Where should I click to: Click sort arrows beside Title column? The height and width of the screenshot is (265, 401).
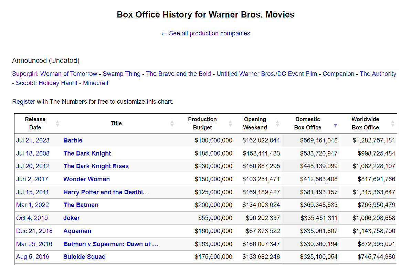pos(172,124)
